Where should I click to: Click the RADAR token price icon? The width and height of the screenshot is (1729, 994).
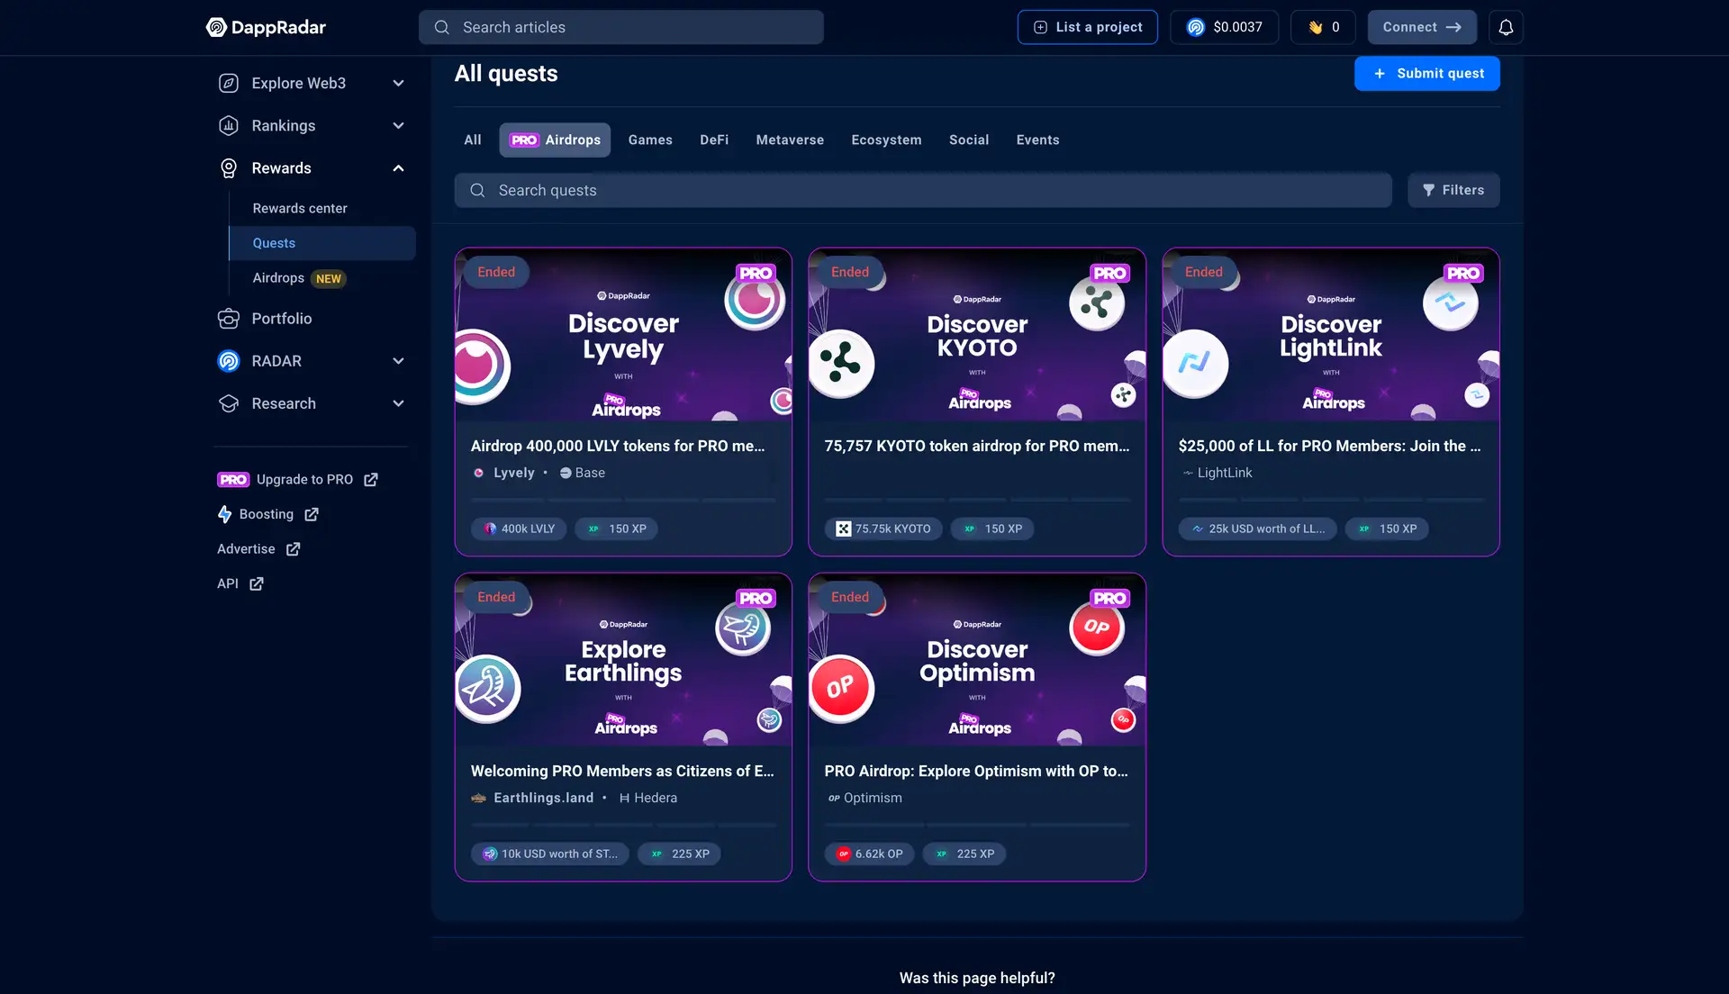pos(1196,27)
